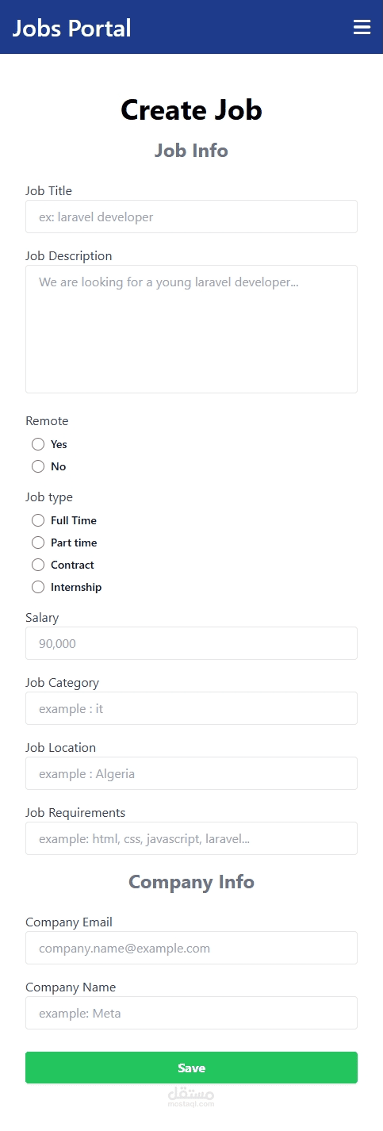Click inside the Job Description textarea
The width and height of the screenshot is (383, 1131).
tap(191, 329)
